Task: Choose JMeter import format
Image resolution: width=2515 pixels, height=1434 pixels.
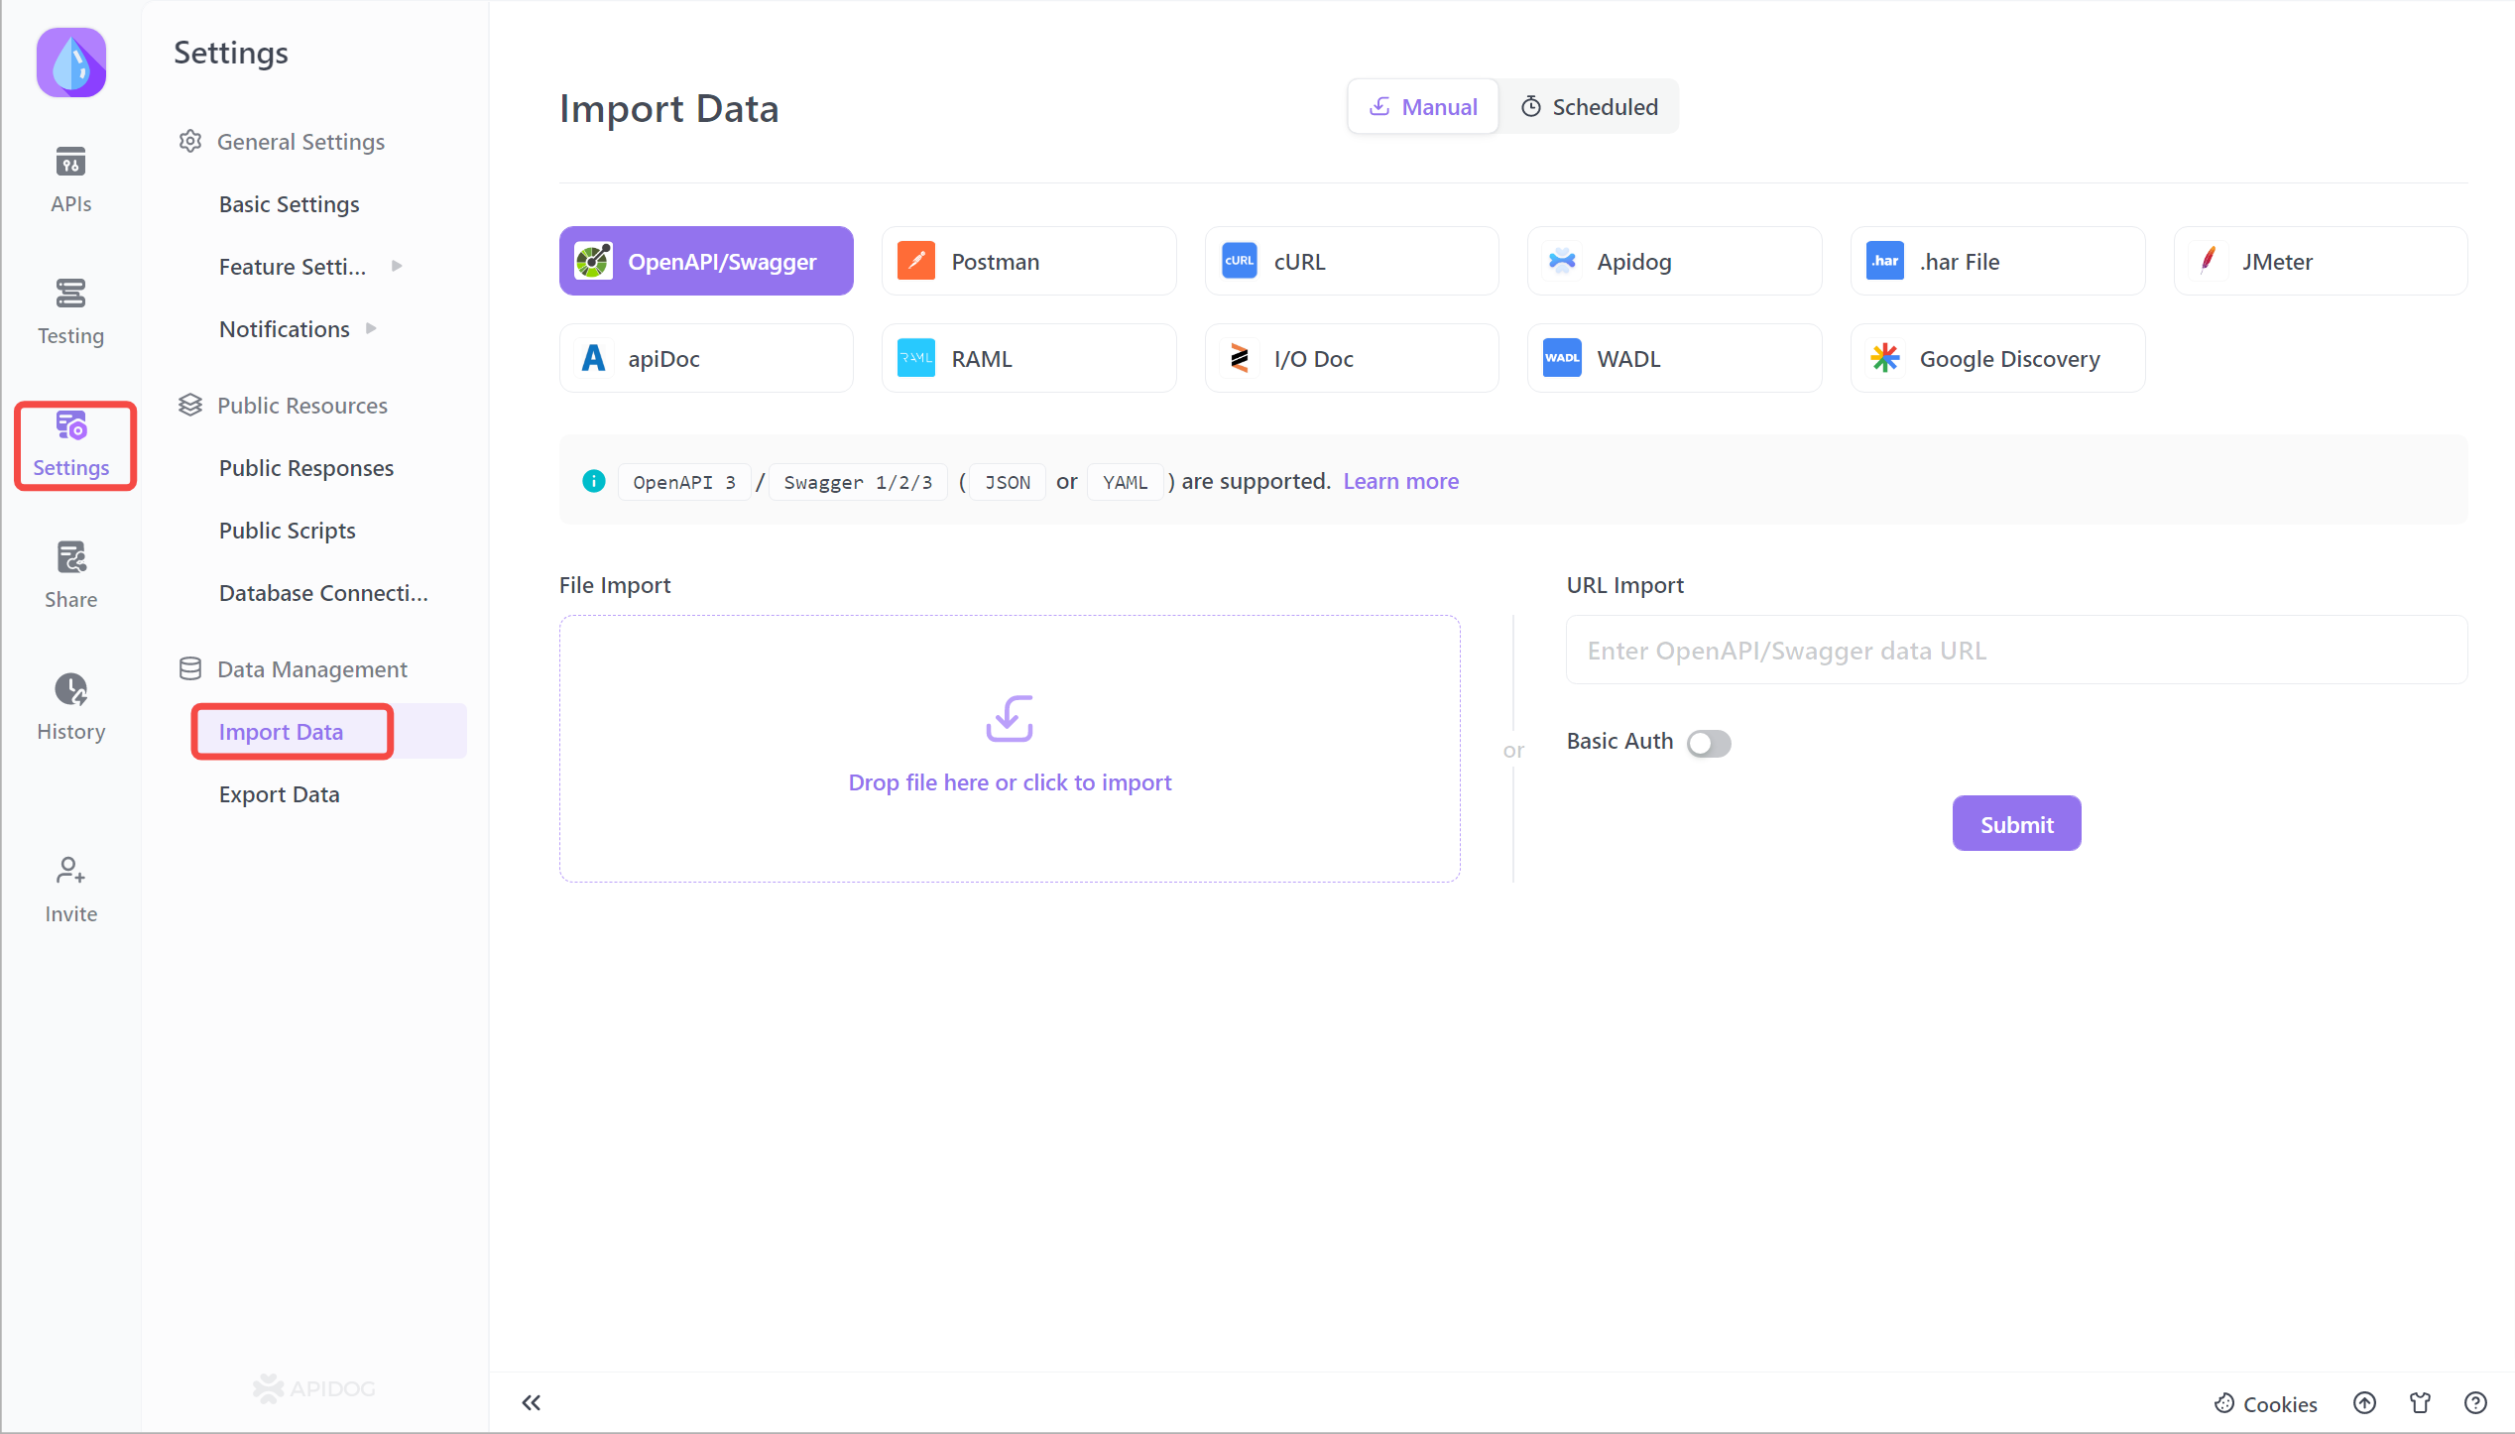Action: click(x=2320, y=261)
